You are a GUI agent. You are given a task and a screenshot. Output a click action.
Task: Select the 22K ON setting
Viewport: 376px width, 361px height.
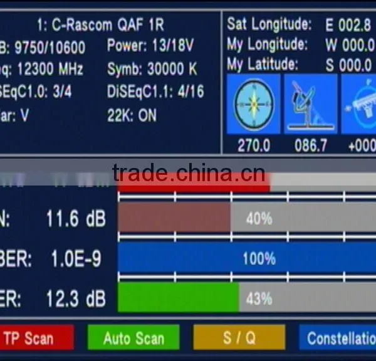132,115
